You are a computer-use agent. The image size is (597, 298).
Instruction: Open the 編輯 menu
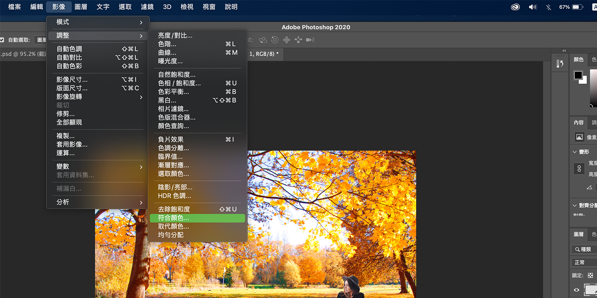pos(37,7)
